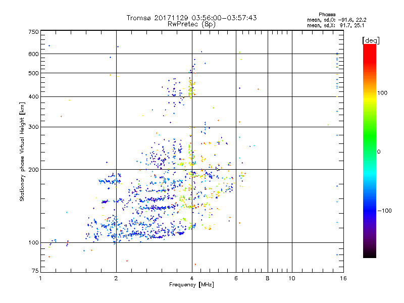Click the 'mean, sd,X: 91.7, 25.1' line
The width and height of the screenshot is (404, 303).
pos(335,26)
